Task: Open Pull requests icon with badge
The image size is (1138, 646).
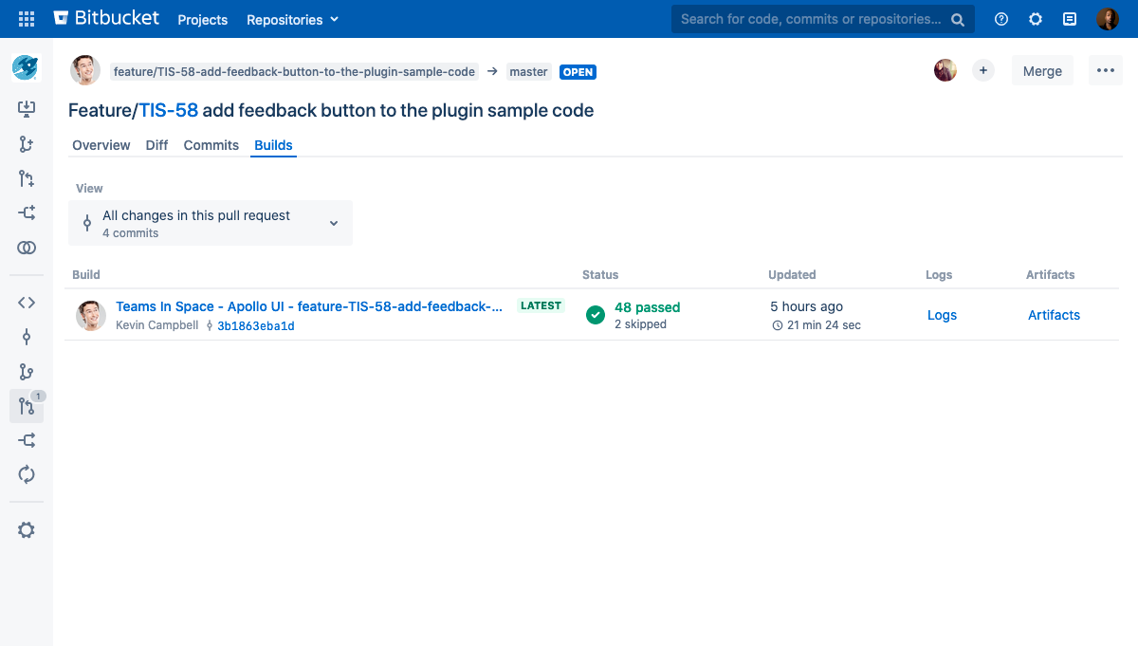Action: coord(27,406)
